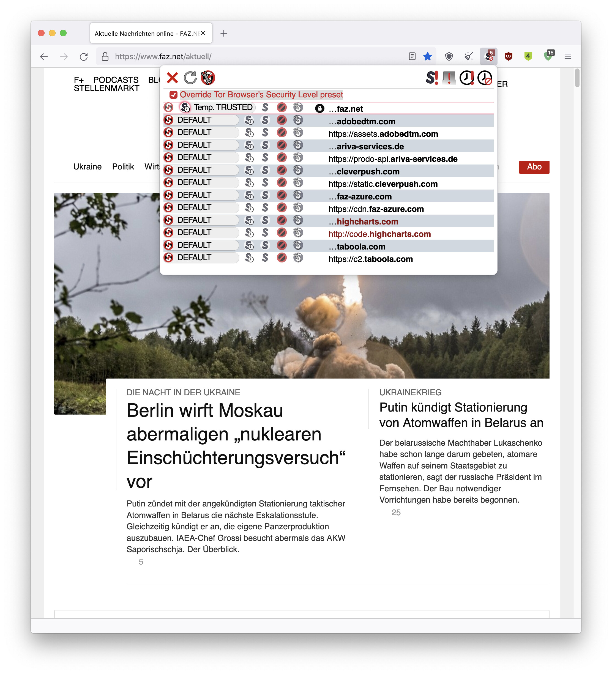Screen dimensions: 612x674
Task: Uncheck Override Tor Browser's Security Level preset
Action: tap(173, 95)
